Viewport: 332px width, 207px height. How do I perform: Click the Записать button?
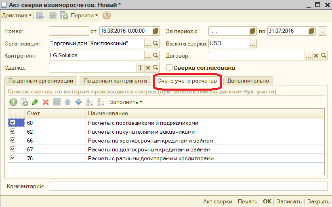tap(289, 202)
